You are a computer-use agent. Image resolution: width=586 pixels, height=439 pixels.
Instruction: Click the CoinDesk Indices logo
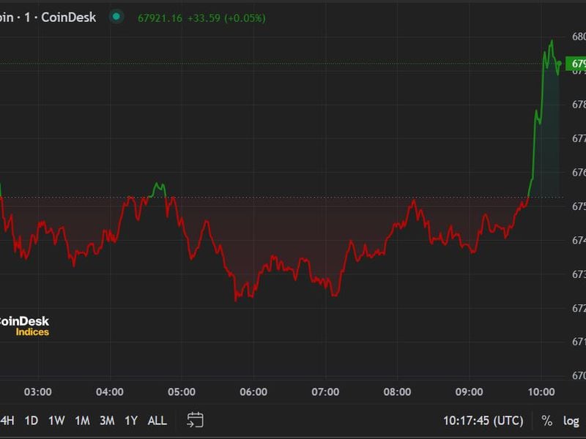(x=25, y=326)
